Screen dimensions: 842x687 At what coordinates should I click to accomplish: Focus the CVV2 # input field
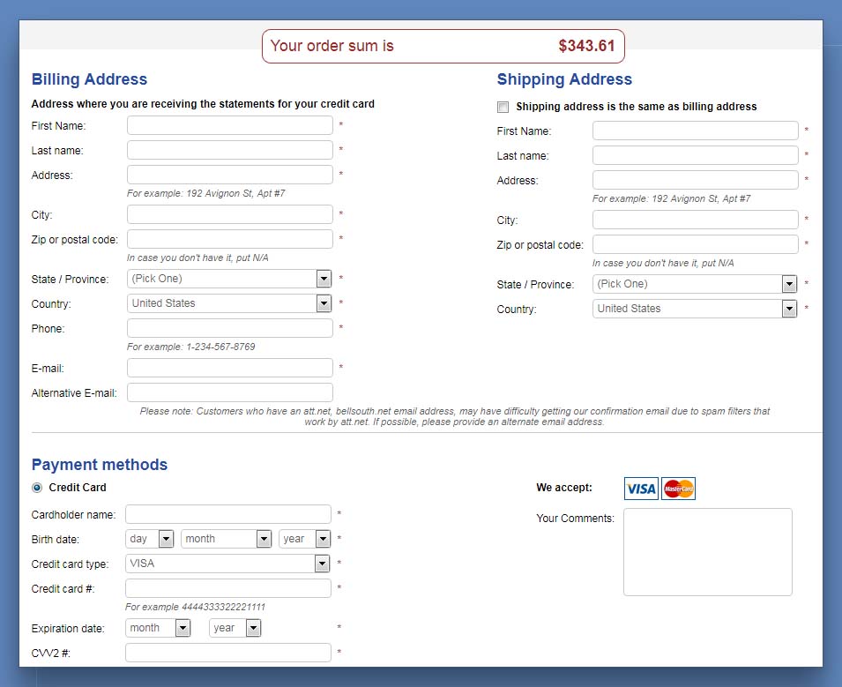pos(228,653)
